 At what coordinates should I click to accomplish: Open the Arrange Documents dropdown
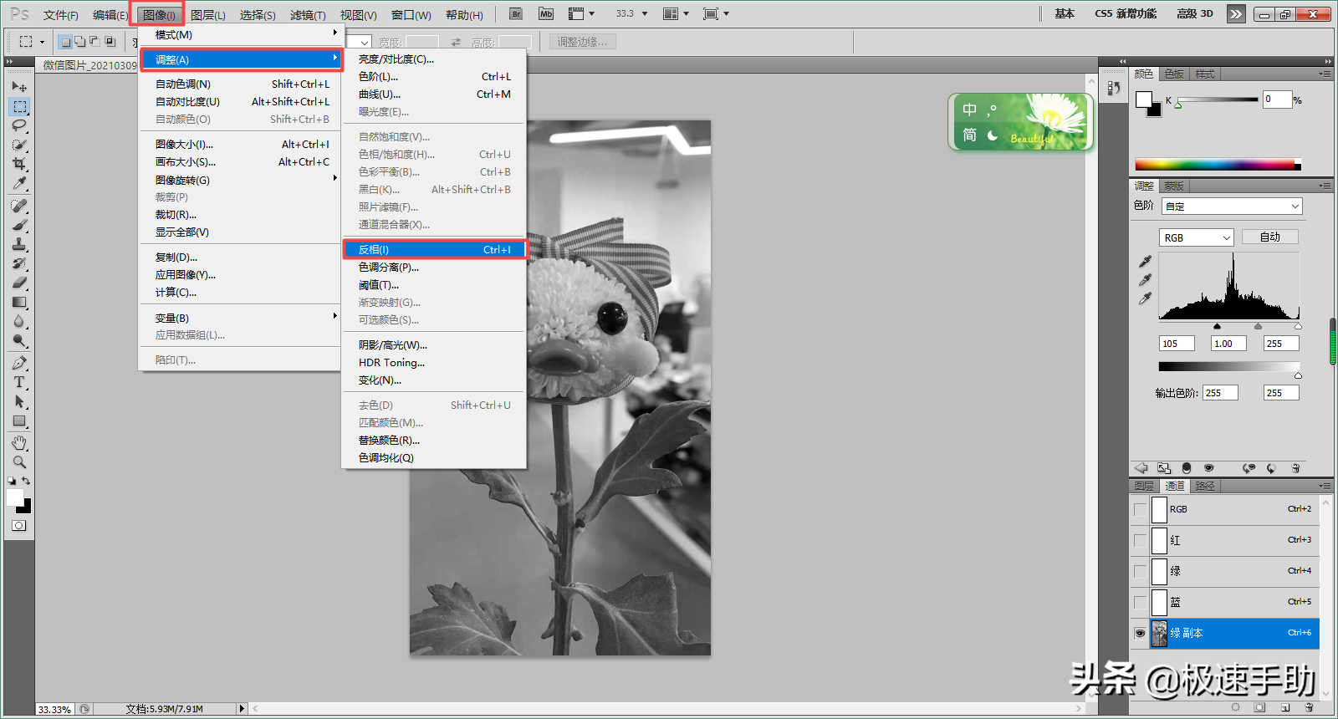(x=676, y=13)
